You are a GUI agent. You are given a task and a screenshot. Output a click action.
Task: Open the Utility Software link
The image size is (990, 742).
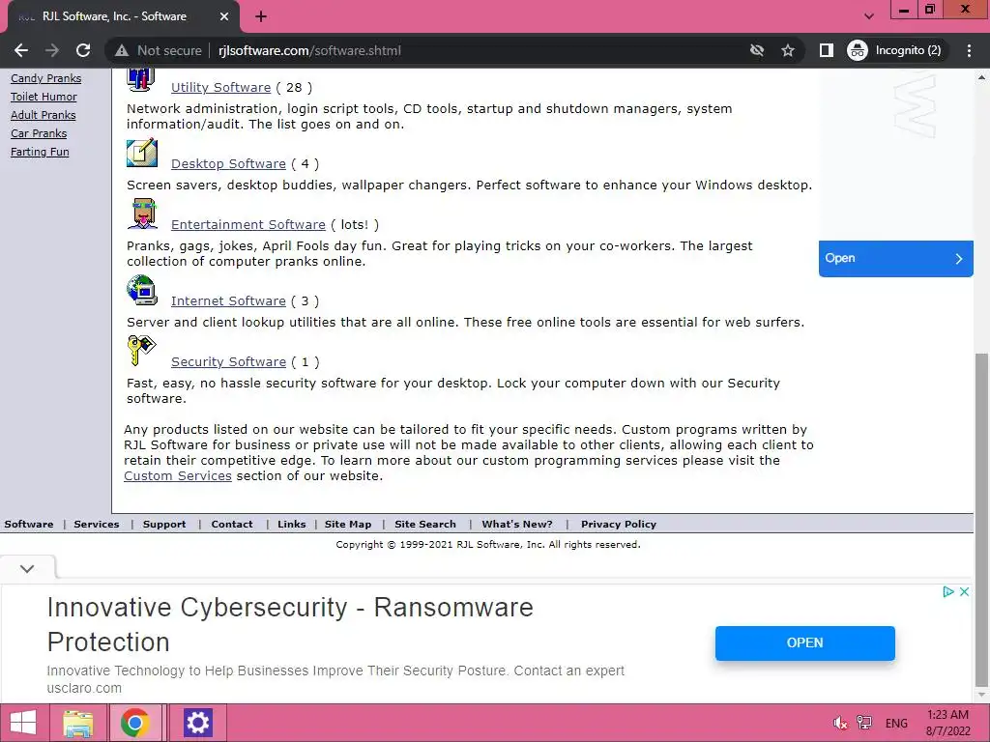221,88
